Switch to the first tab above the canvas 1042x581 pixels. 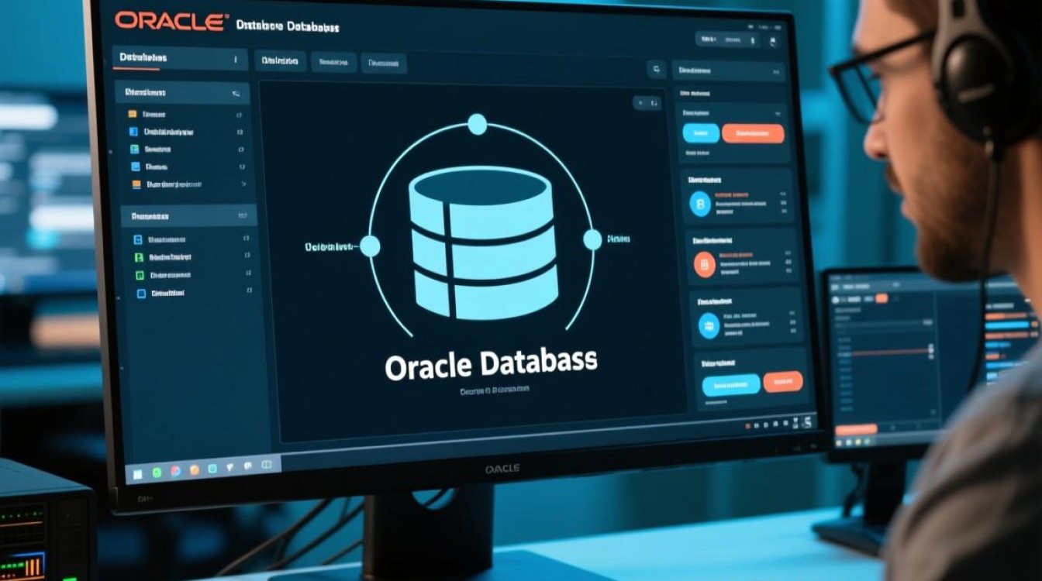(x=280, y=61)
